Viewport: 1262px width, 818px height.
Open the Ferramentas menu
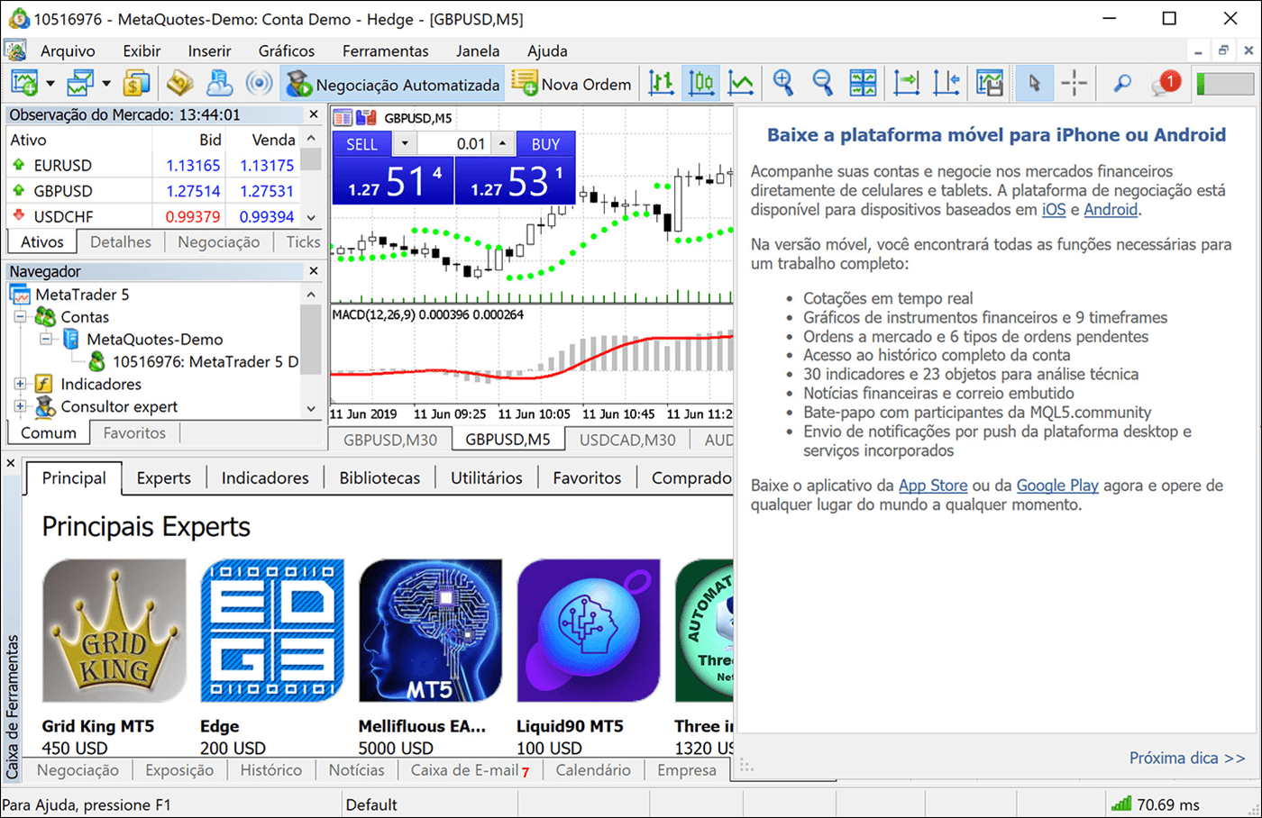[386, 50]
